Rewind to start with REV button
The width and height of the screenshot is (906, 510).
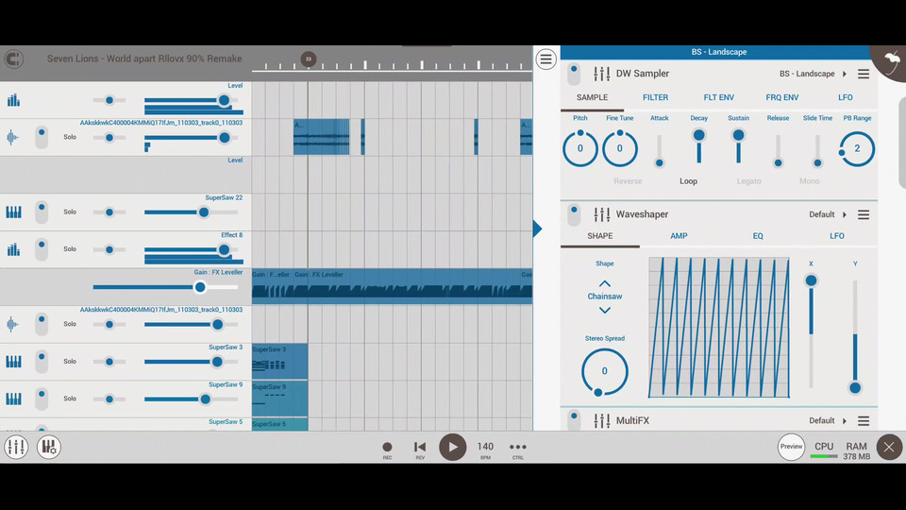(420, 447)
